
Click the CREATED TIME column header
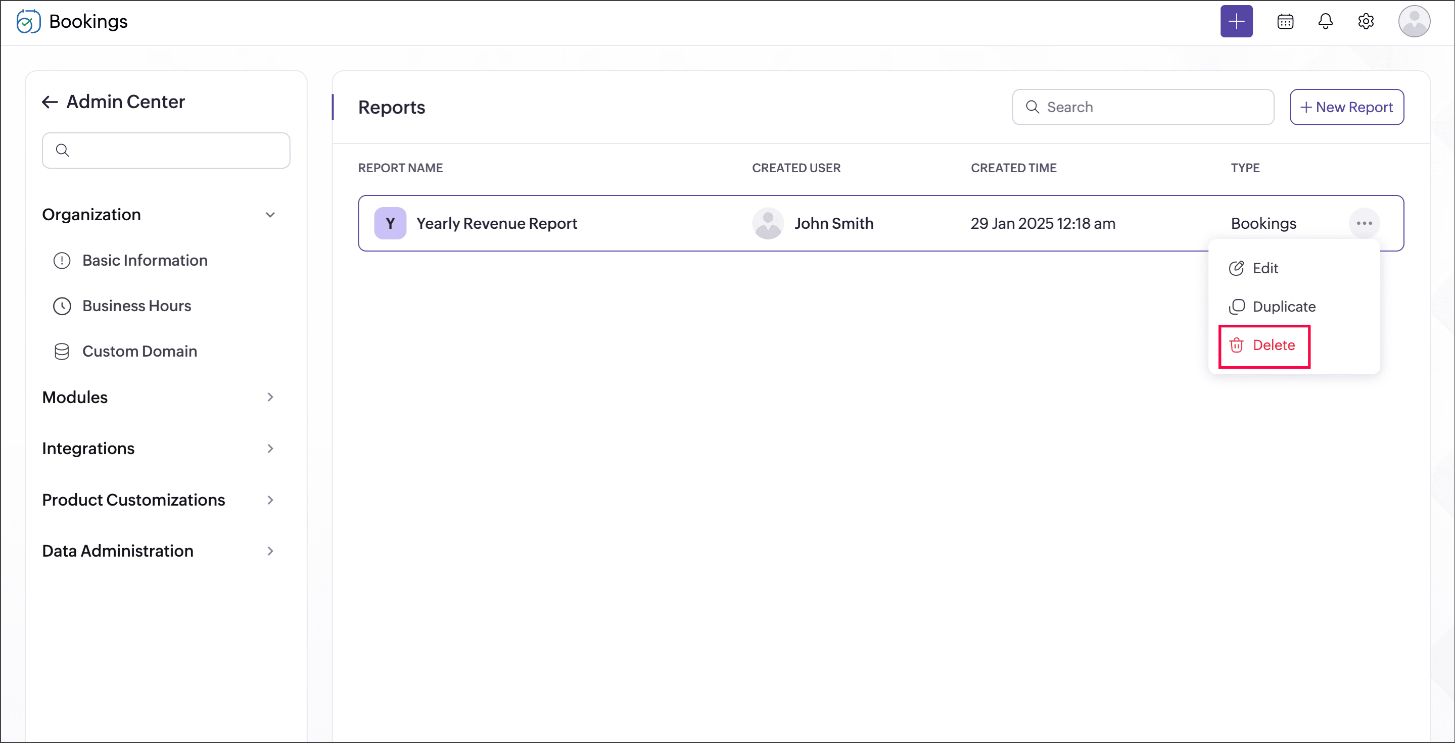coord(1013,168)
